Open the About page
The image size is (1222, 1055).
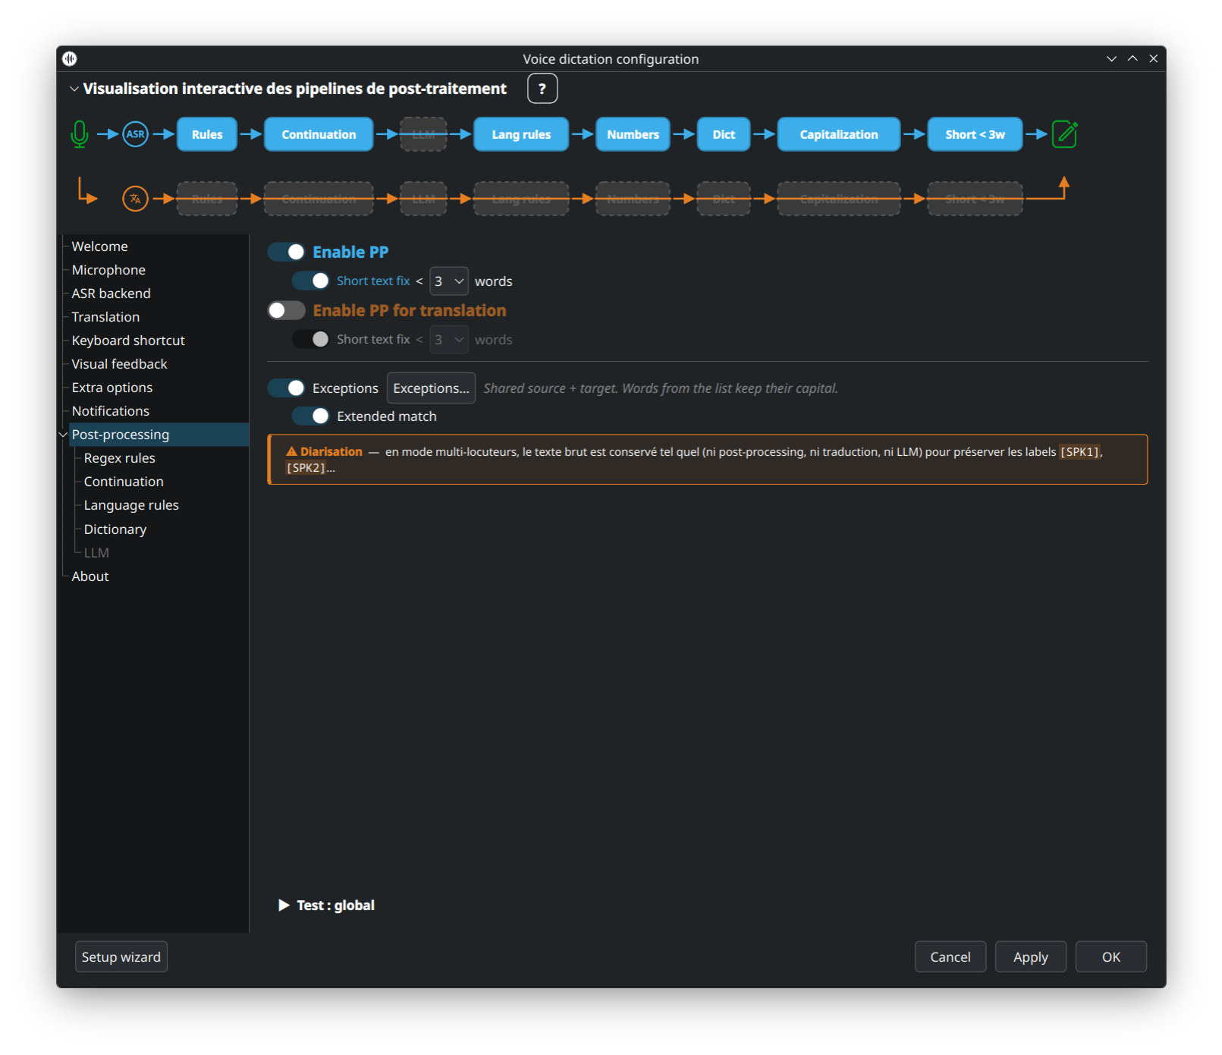(90, 576)
